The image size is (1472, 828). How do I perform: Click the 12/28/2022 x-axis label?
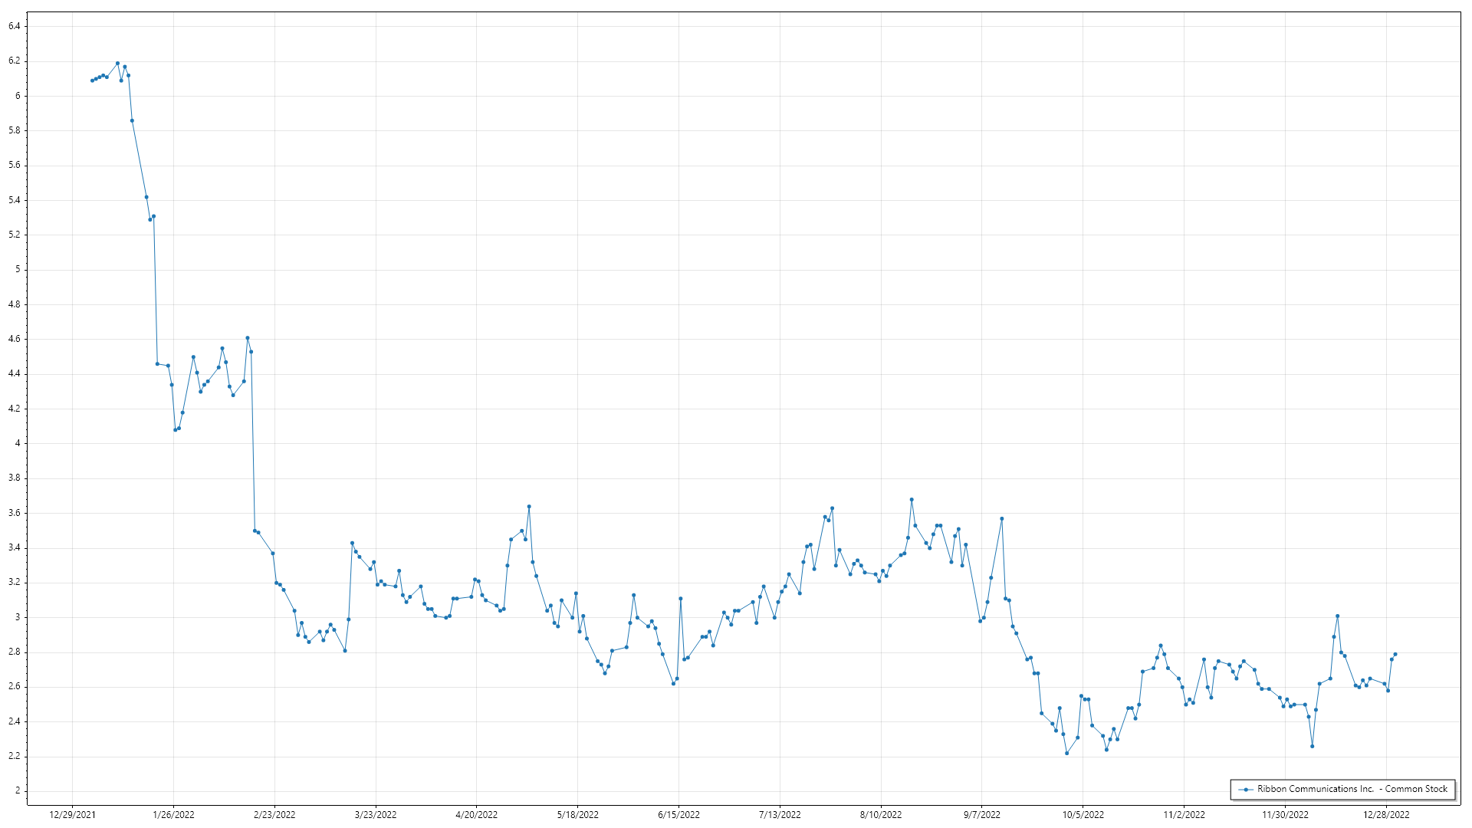[1386, 815]
